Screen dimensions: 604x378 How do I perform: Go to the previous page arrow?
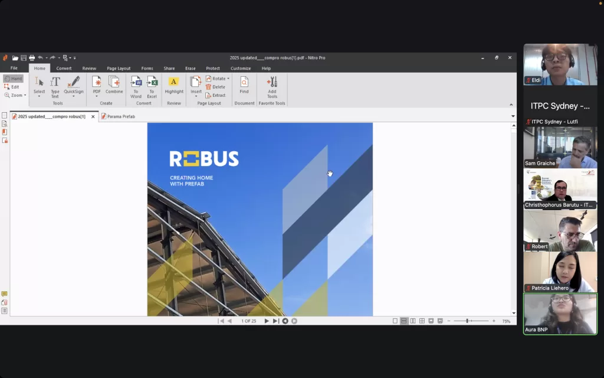(229, 321)
